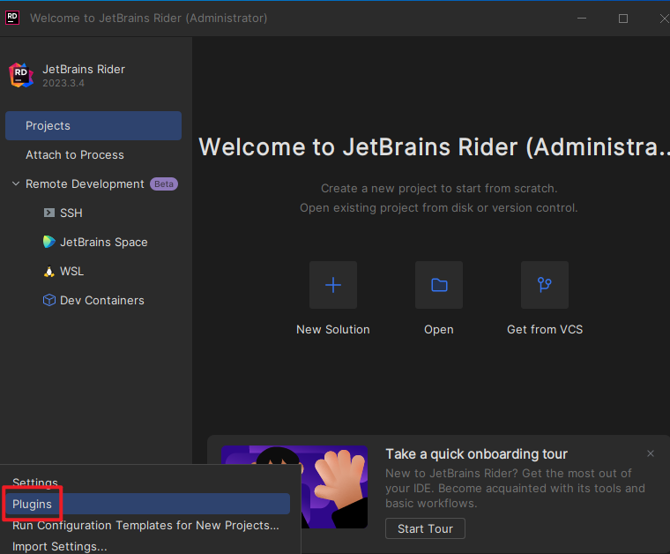
Task: Click the version text 2023.3.4
Action: coord(63,83)
